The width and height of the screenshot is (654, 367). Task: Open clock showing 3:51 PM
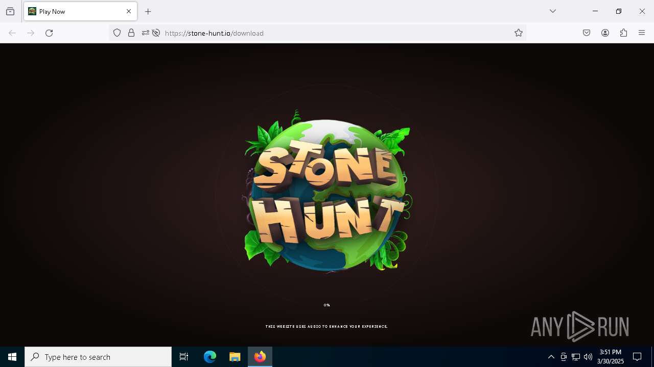[611, 357]
